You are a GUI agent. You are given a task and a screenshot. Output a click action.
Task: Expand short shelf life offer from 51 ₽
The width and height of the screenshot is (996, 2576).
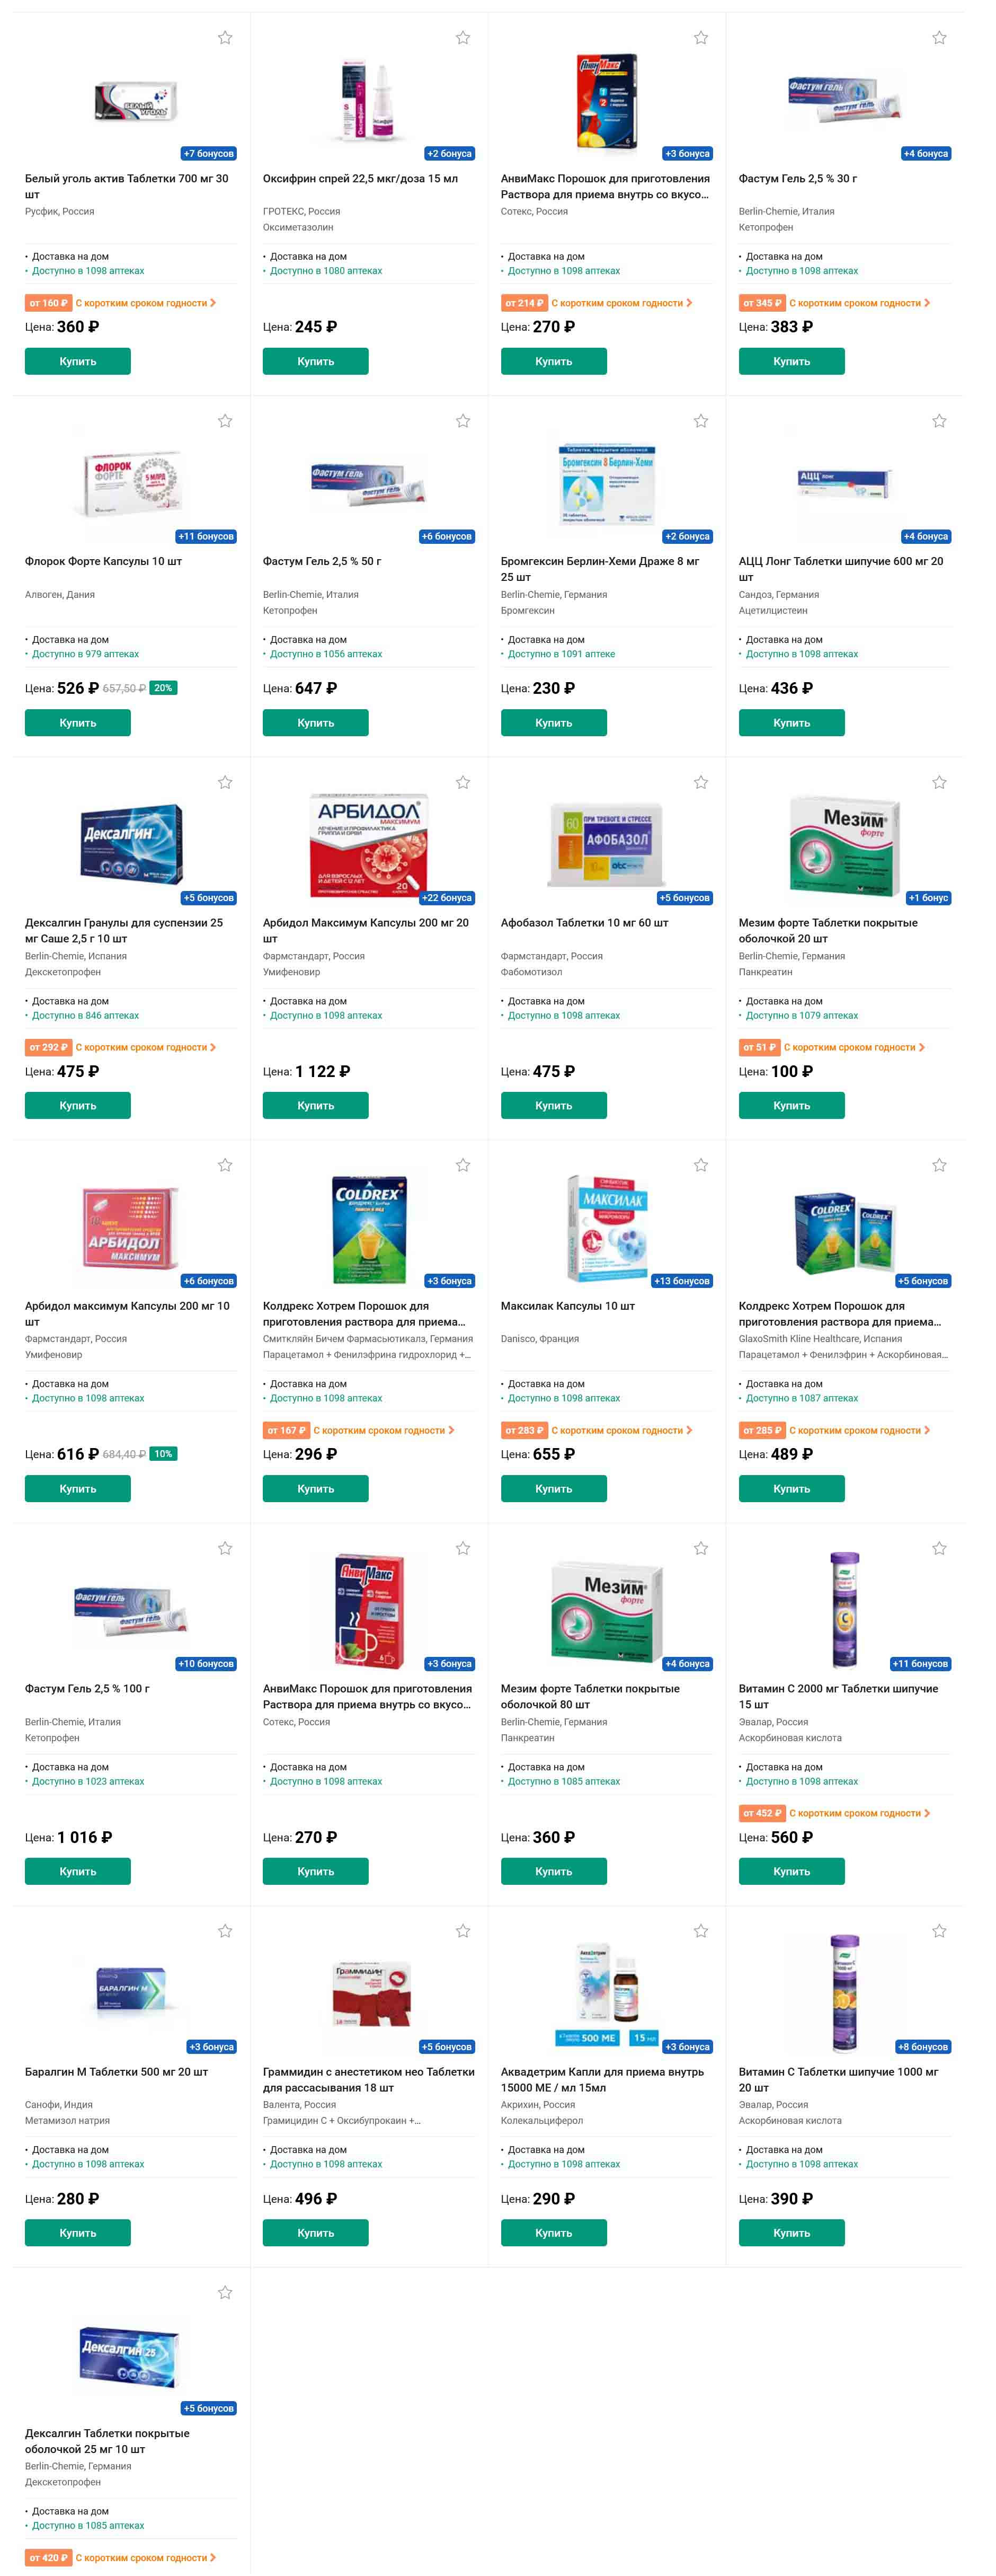pyautogui.click(x=831, y=1047)
